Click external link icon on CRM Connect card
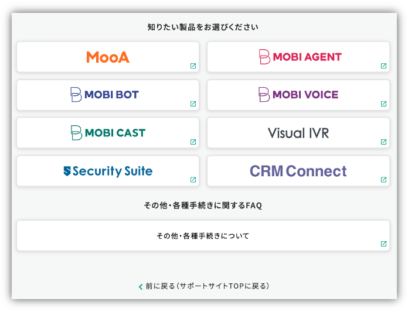 click(x=383, y=180)
